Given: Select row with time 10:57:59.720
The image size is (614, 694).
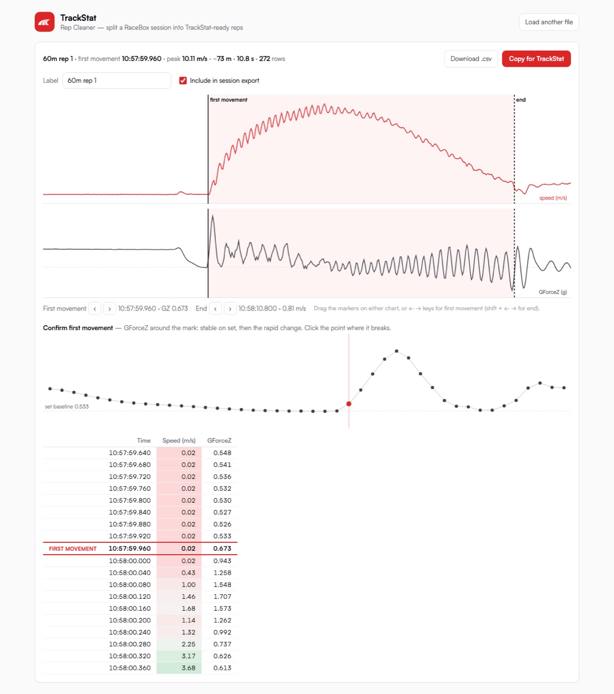Looking at the screenshot, I should (140, 477).
